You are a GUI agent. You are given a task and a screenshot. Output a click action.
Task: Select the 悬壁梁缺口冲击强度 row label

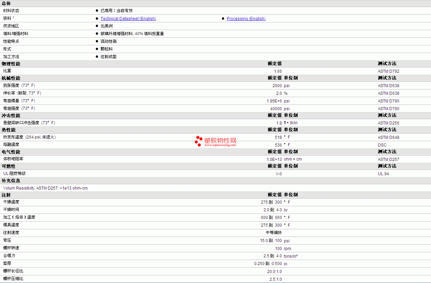click(29, 123)
